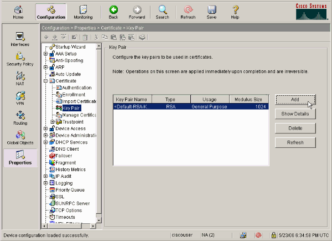Open VPN sidebar section
Image resolution: width=332 pixels, height=241 pixels.
pyautogui.click(x=20, y=98)
